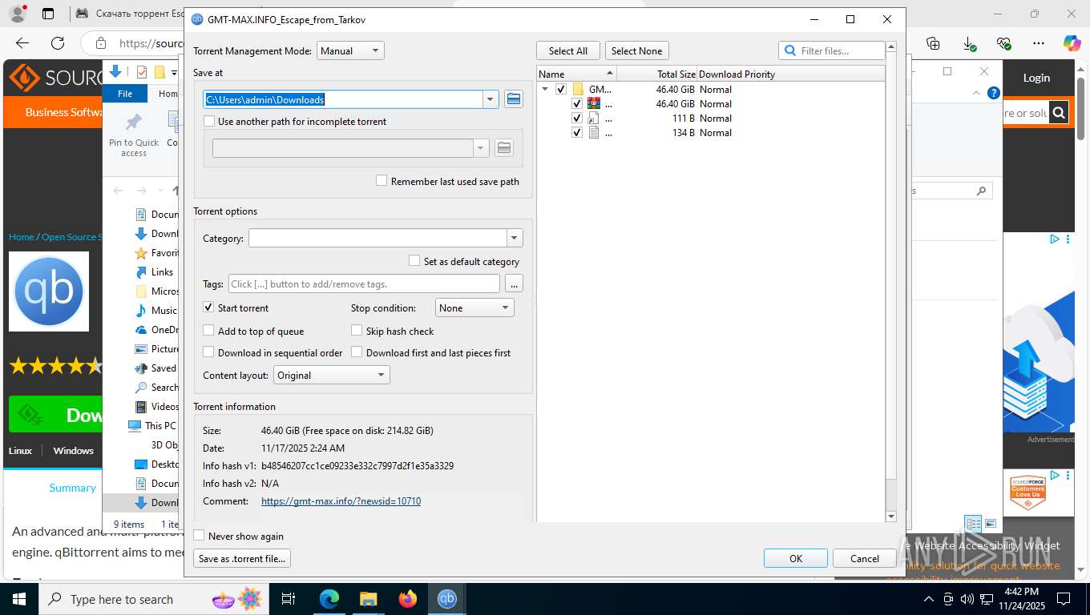Select the 46.40 GiB RAR archive file icon
This screenshot has width=1090, height=615.
(x=594, y=103)
